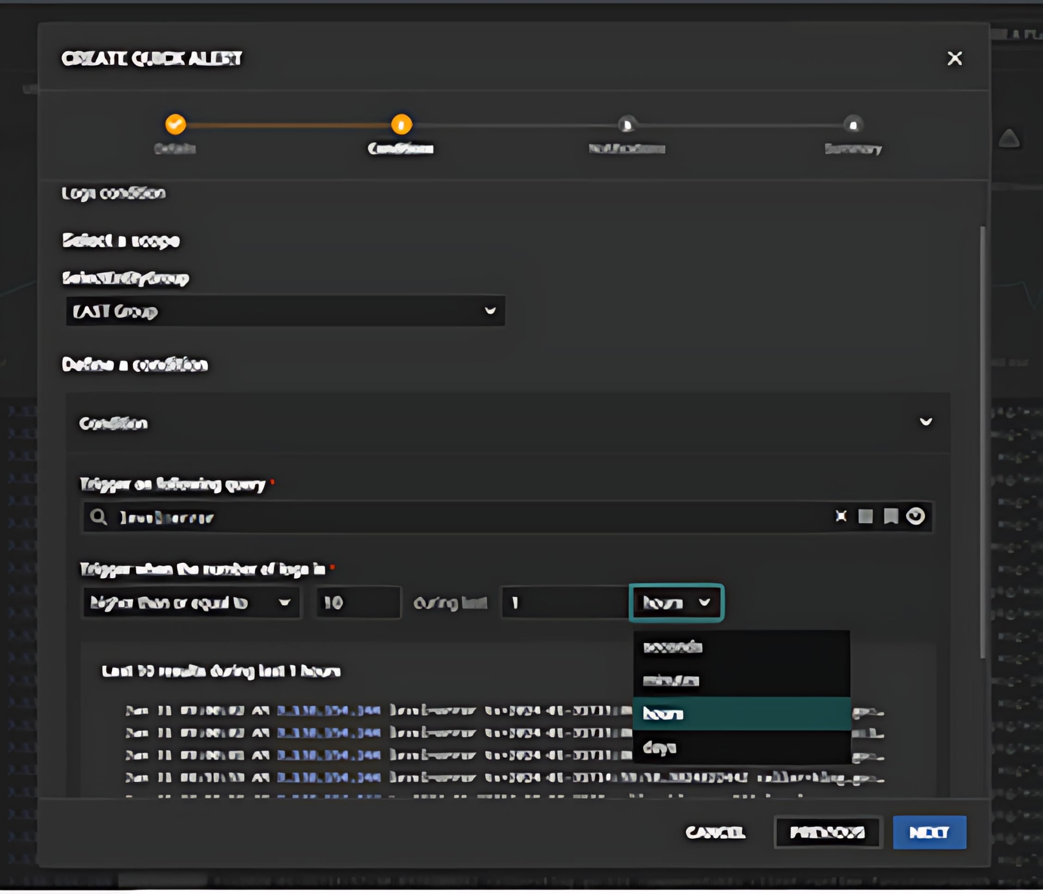Viewport: 1043px width, 894px height.
Task: Click the circular query history icon
Action: [x=915, y=516]
